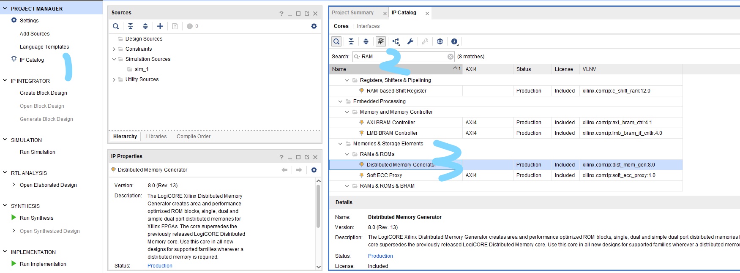
Task: Click into the IP Catalog Search field
Action: click(x=404, y=57)
